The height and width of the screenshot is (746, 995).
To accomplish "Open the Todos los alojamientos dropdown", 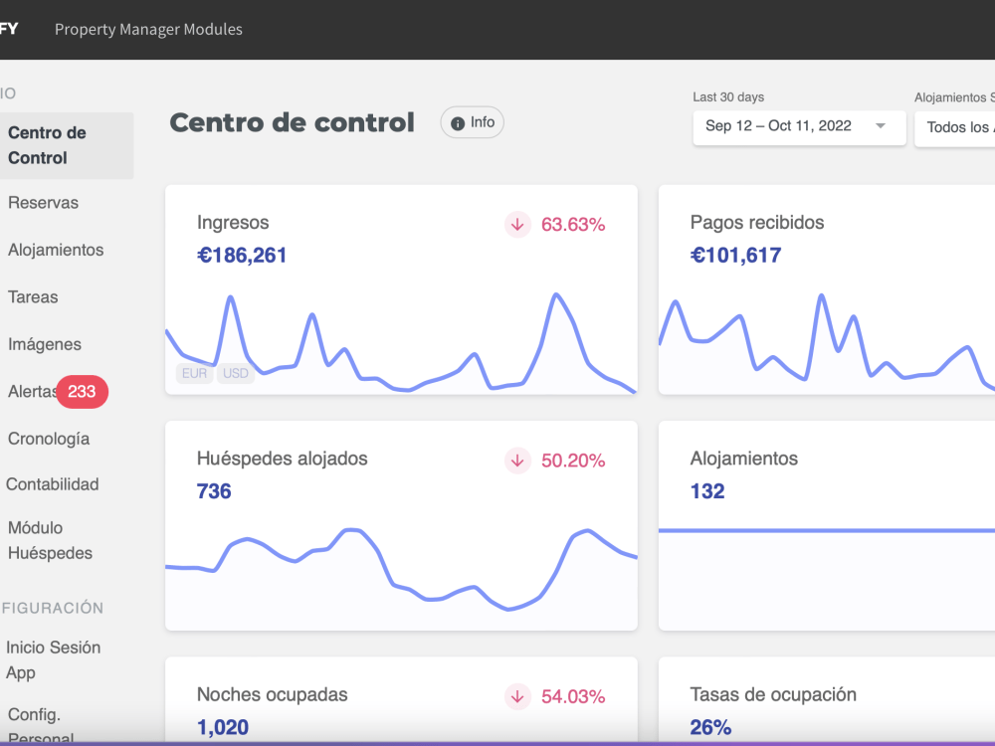I will pyautogui.click(x=955, y=127).
